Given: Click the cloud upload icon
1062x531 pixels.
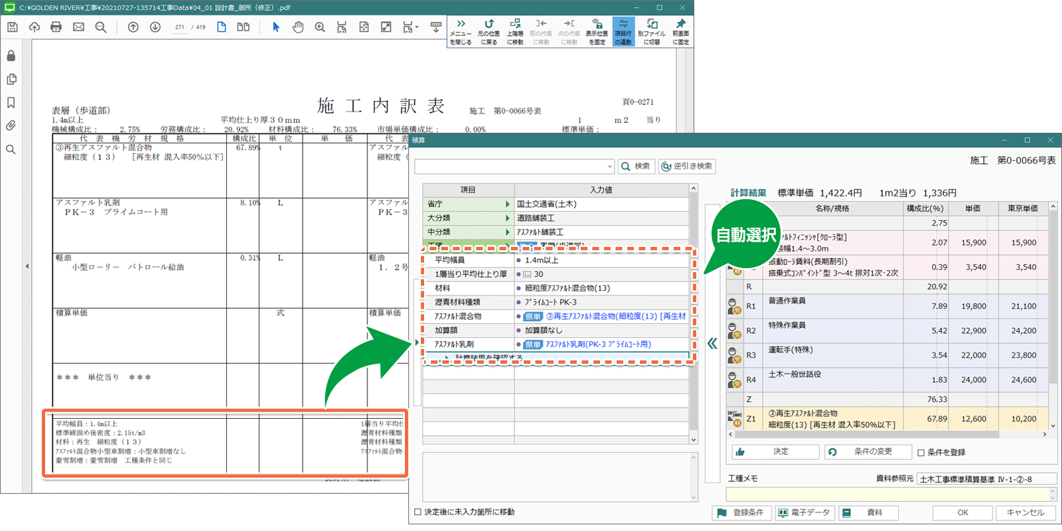Looking at the screenshot, I should [x=34, y=27].
